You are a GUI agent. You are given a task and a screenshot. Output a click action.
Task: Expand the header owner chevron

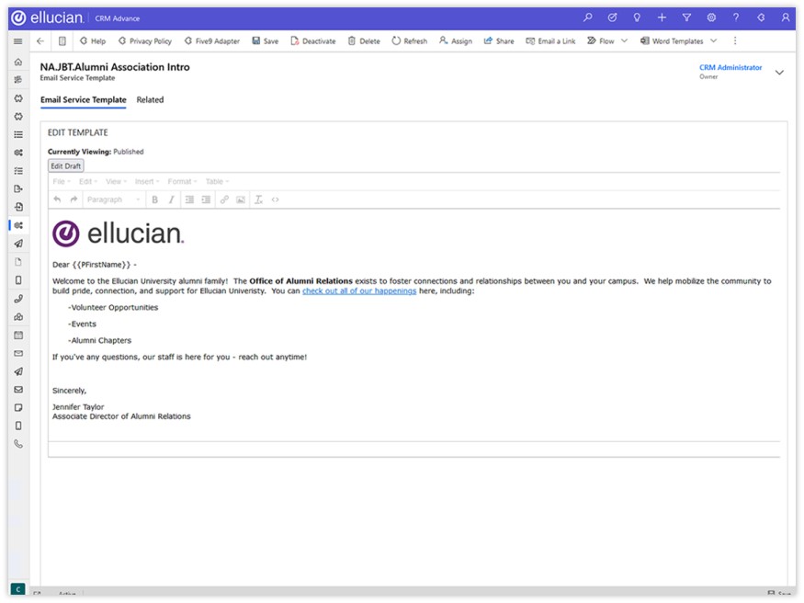(779, 73)
